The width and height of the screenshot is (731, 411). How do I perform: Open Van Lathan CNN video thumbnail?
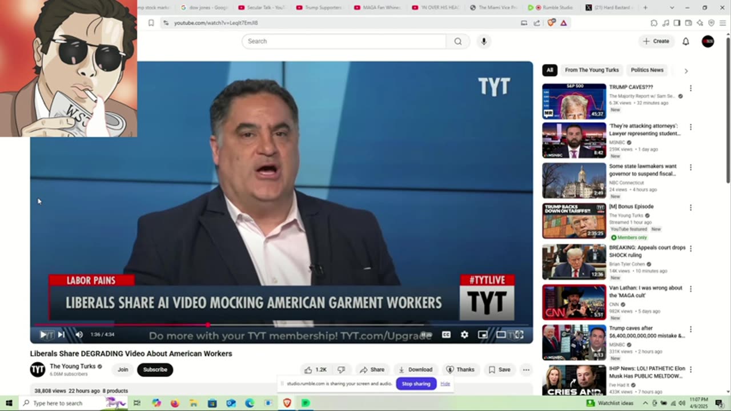[574, 301]
